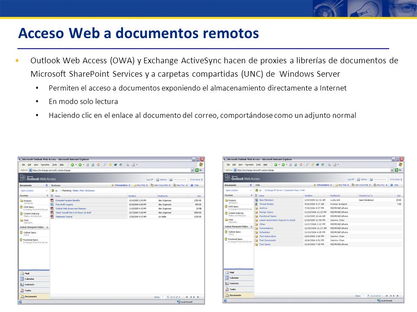The height and width of the screenshot is (312, 417).
Task: Open address dropdown in right browser window
Action: click(x=392, y=170)
